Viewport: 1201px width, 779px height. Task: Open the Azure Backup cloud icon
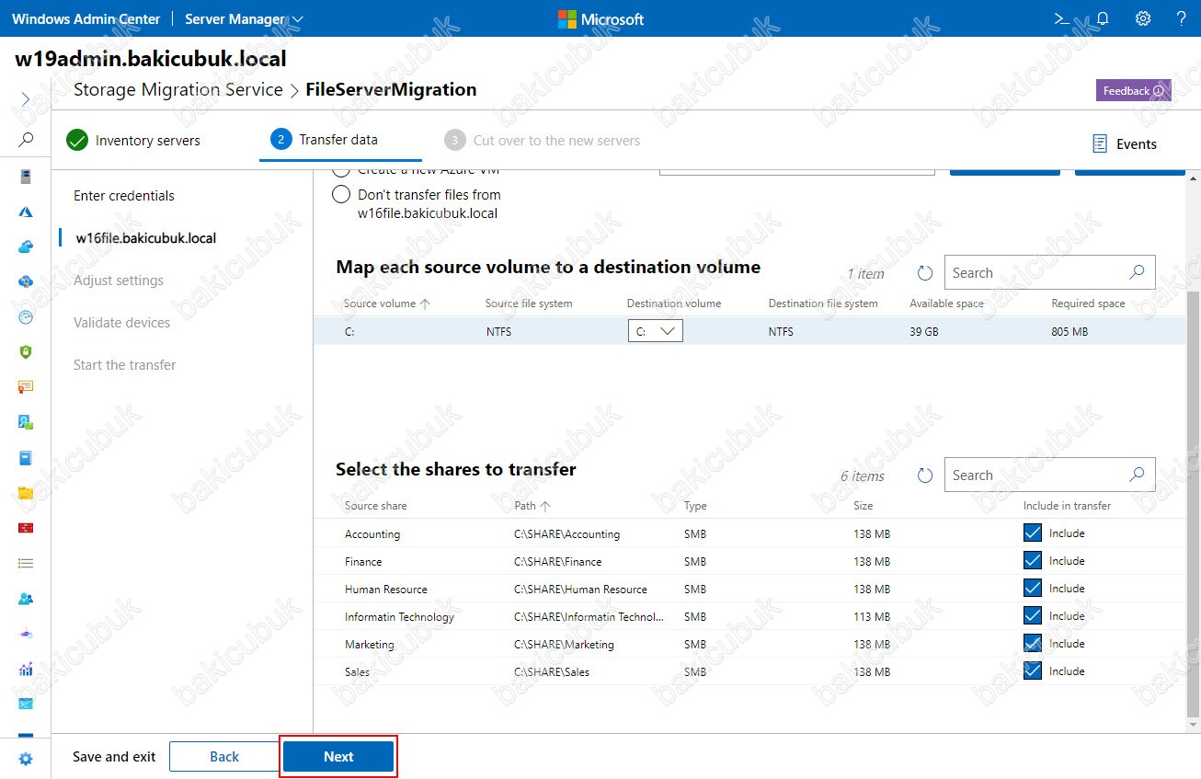(26, 246)
